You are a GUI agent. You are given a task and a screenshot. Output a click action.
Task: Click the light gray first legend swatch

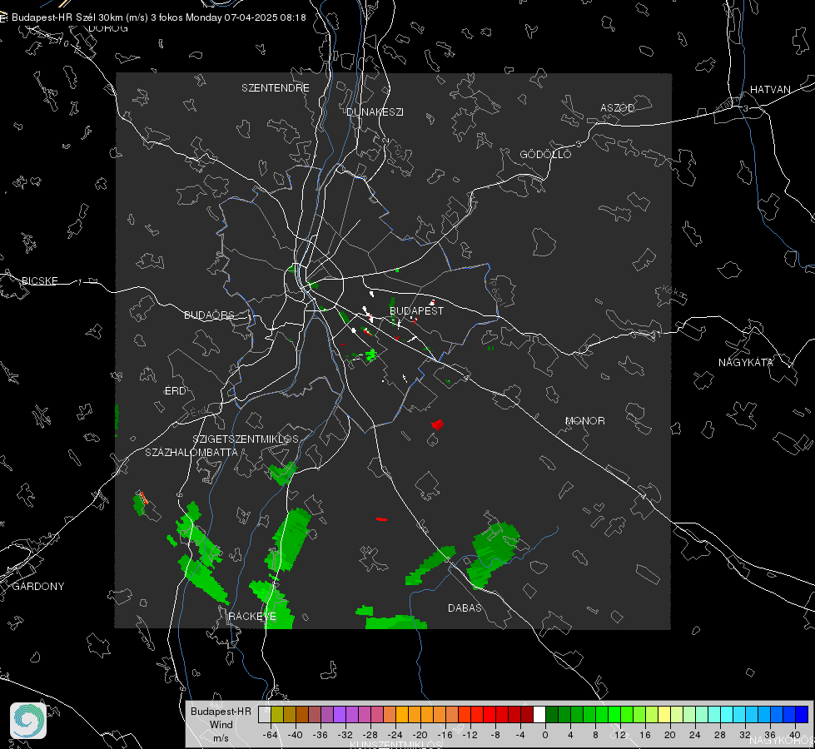tap(265, 715)
